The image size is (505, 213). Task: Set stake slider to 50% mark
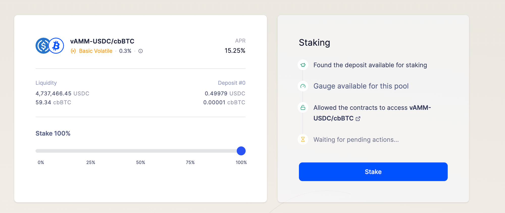tap(140, 151)
